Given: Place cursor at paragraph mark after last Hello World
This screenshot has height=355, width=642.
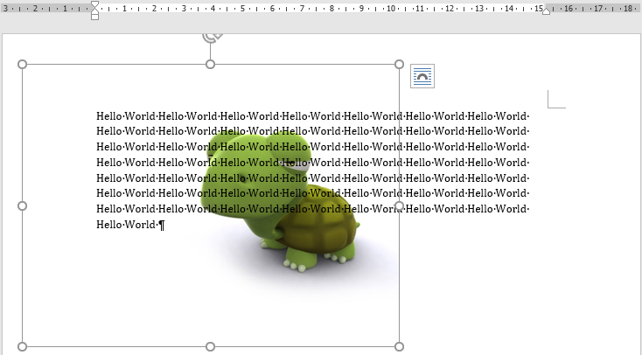Looking at the screenshot, I should 162,226.
